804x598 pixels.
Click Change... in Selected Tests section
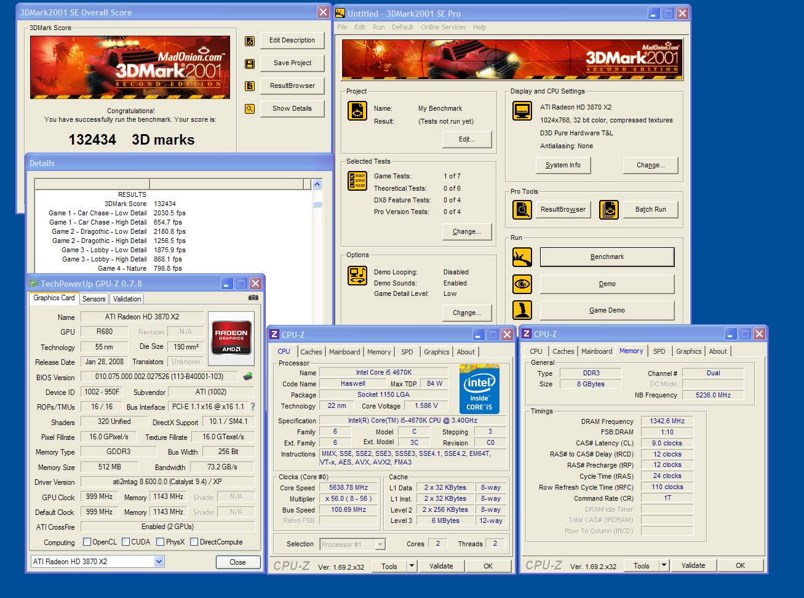(467, 232)
